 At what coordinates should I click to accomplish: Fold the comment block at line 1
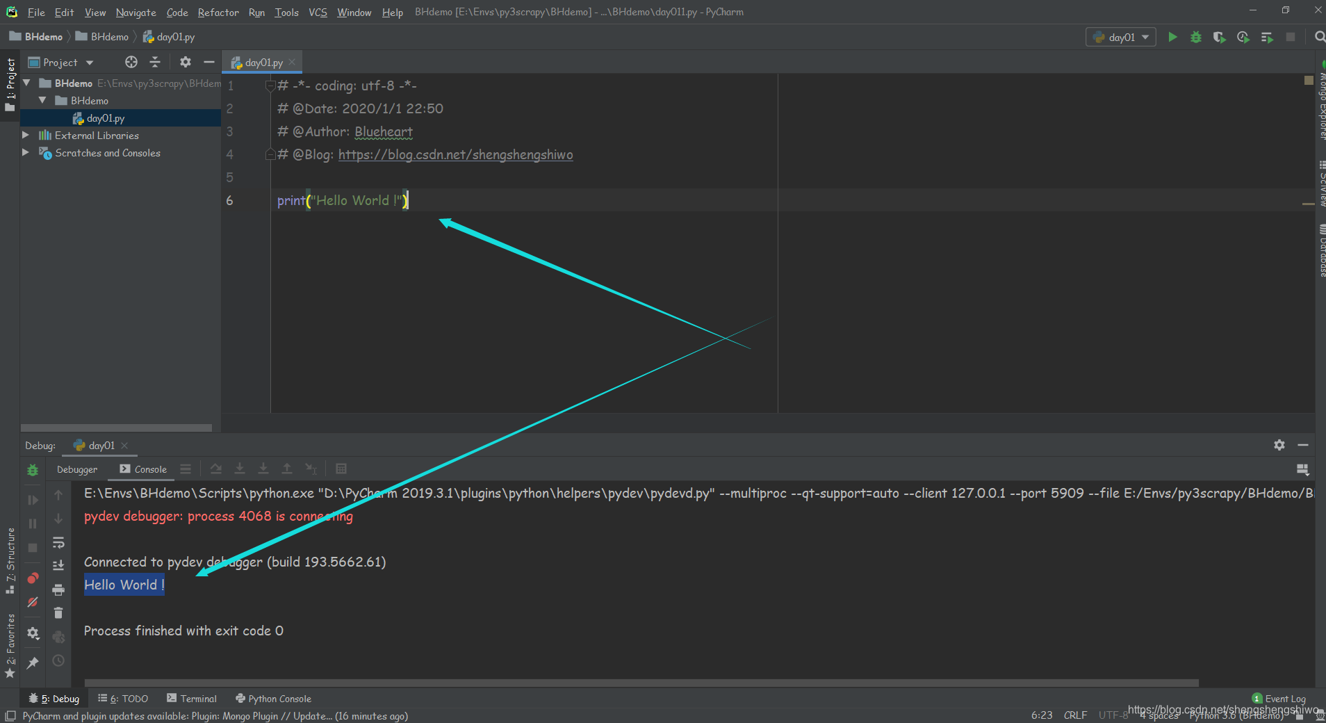coord(270,86)
